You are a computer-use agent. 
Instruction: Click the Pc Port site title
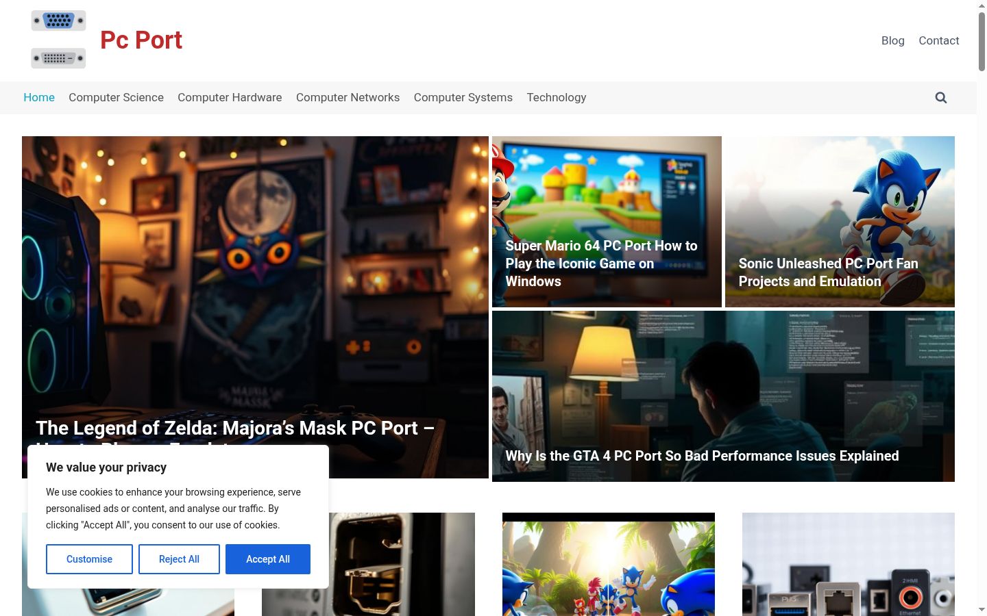[x=141, y=40]
